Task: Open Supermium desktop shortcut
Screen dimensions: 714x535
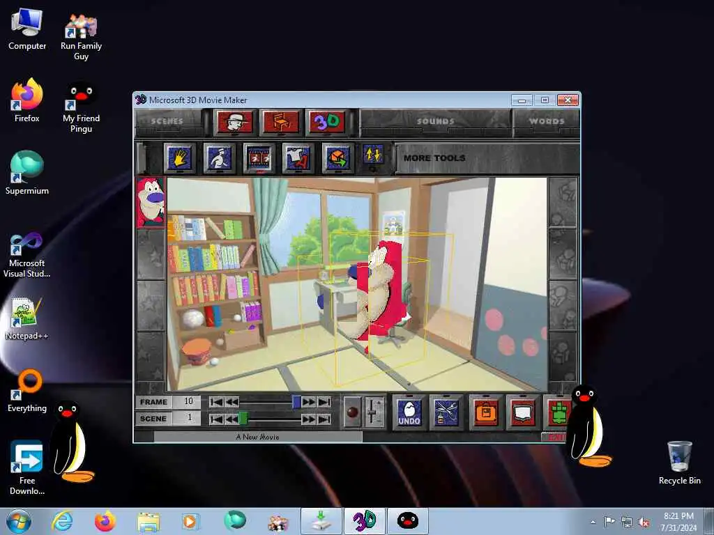Action: pos(27,173)
